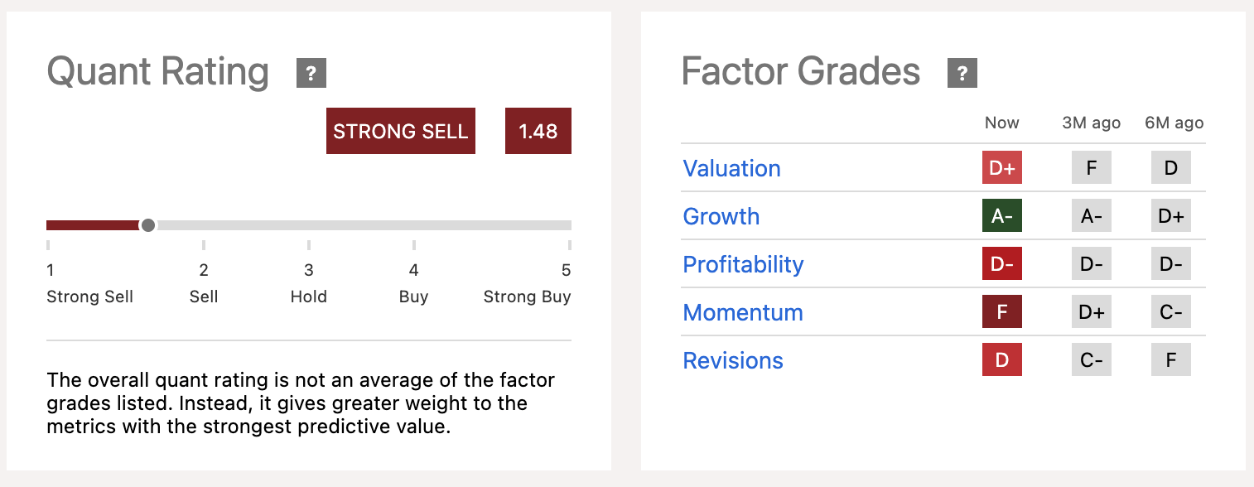
Task: Click the D+ Valuation grade badge
Action: (1001, 167)
